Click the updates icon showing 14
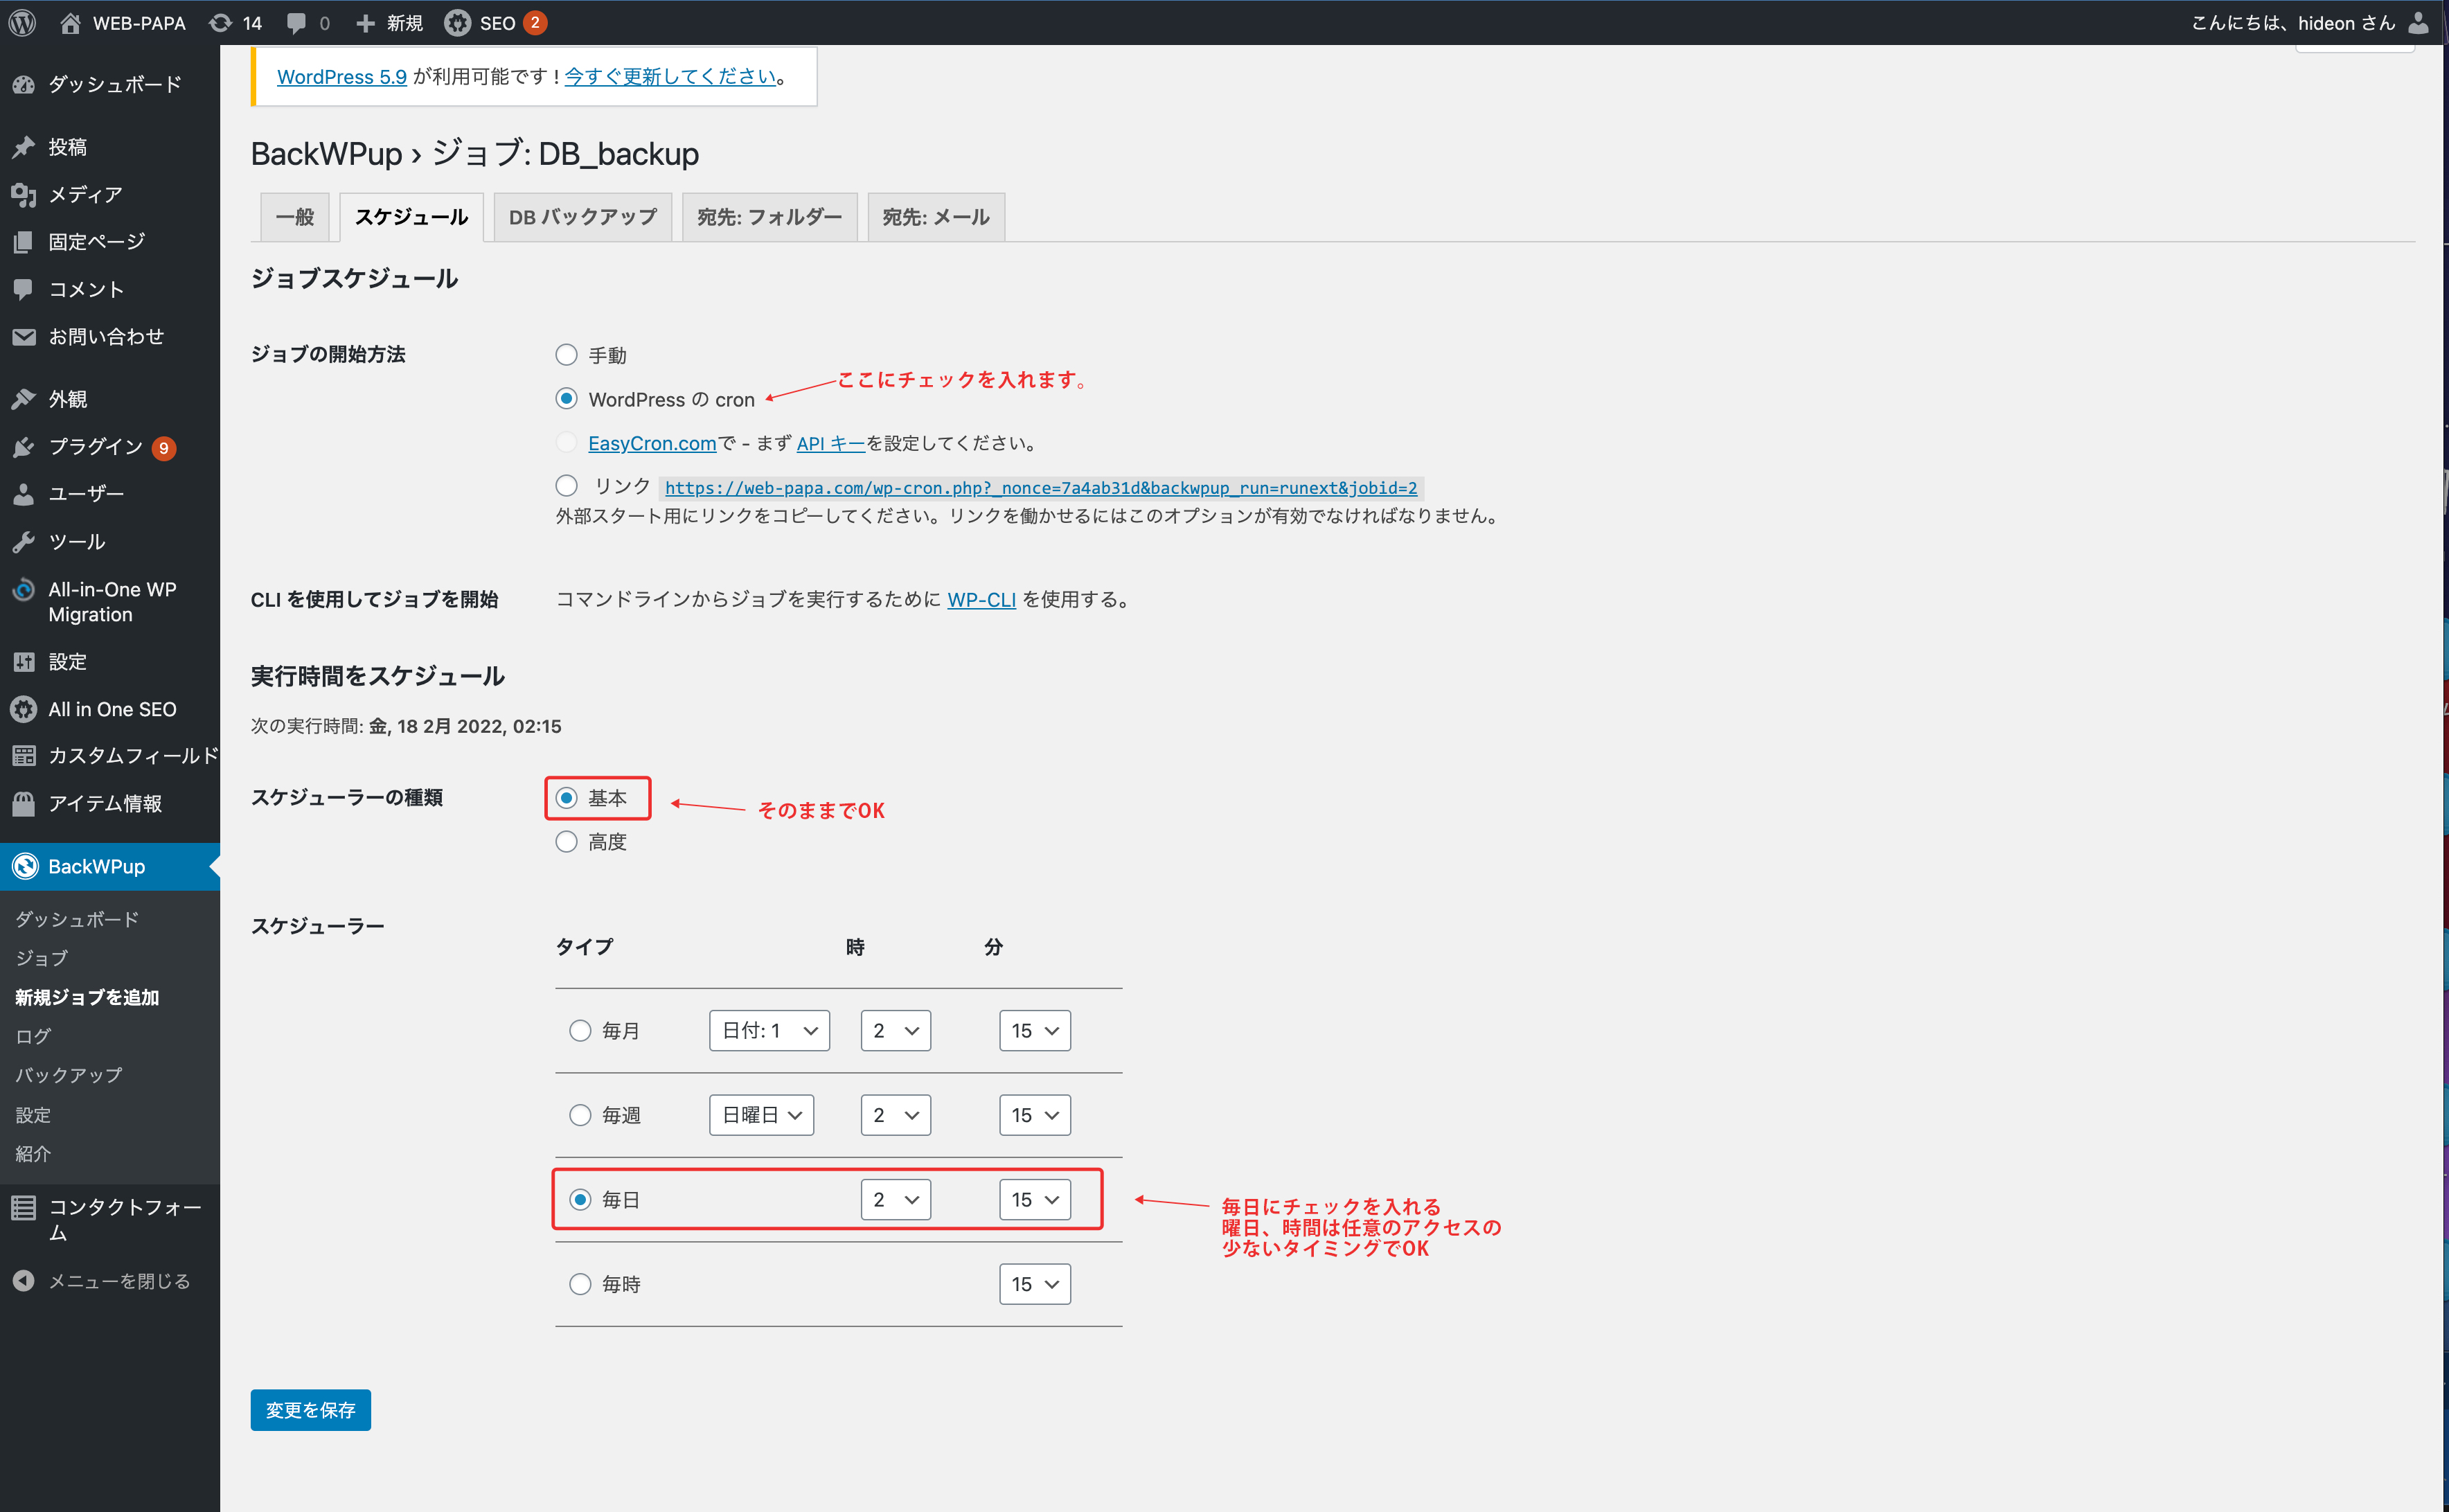Image resolution: width=2449 pixels, height=1512 pixels. (x=221, y=22)
